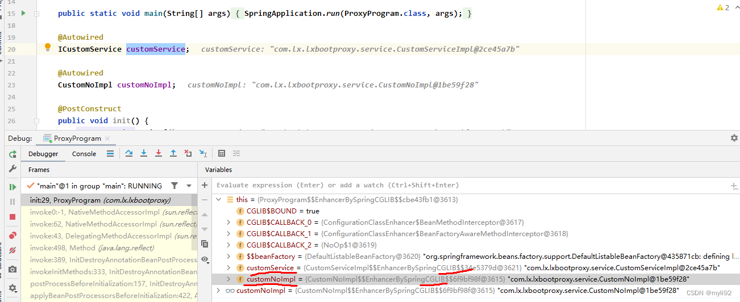This screenshot has height=302, width=740.
Task: Toggle show watches eye icon
Action: 205,259
